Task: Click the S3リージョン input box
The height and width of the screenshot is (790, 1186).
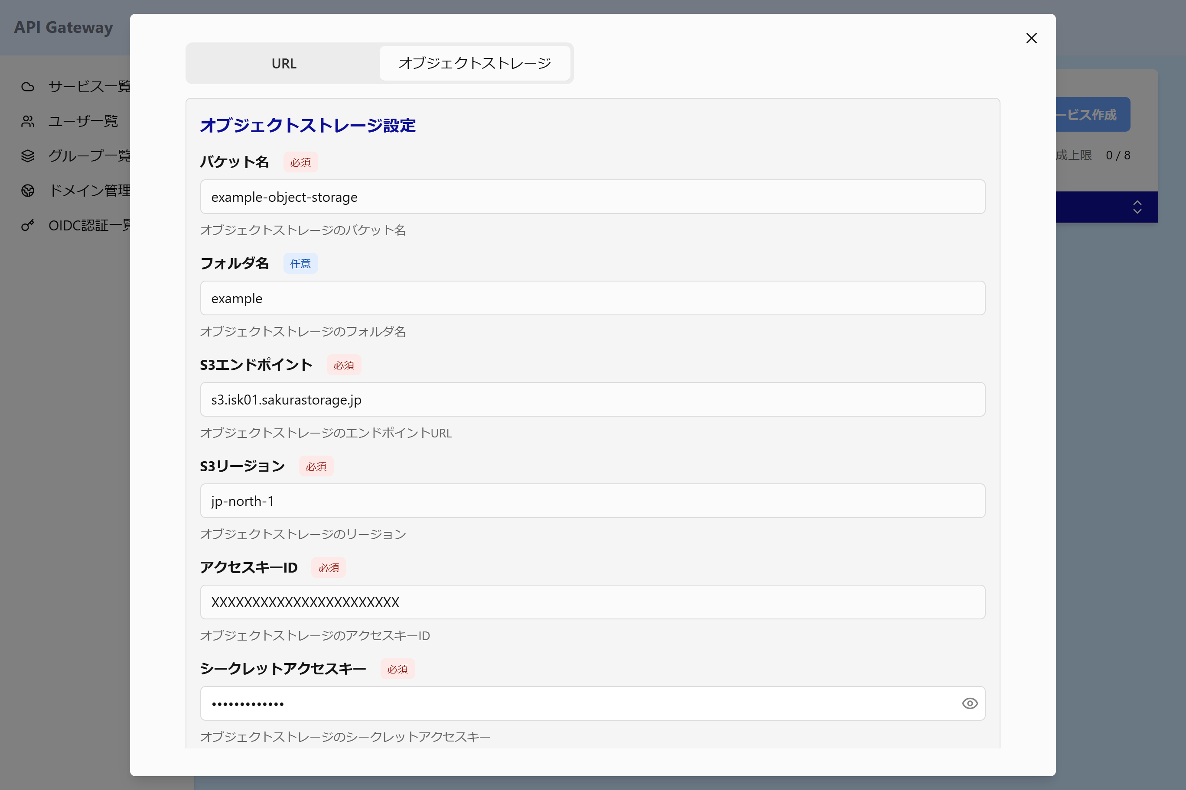Action: point(593,501)
